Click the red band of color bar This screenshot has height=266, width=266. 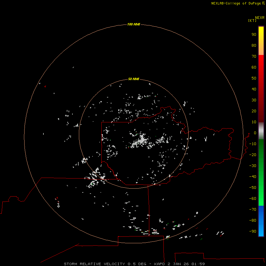click(261, 89)
